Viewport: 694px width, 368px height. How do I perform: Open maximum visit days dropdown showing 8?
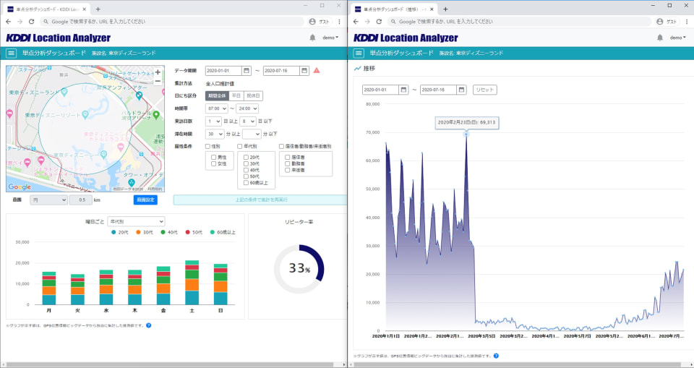click(248, 121)
